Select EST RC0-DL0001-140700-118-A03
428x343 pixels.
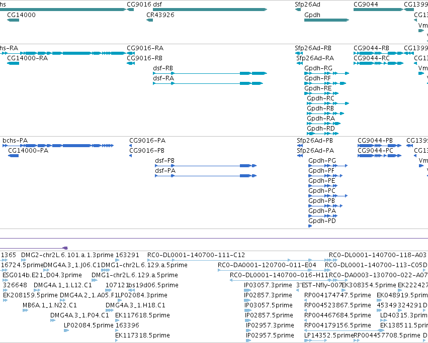point(378,255)
